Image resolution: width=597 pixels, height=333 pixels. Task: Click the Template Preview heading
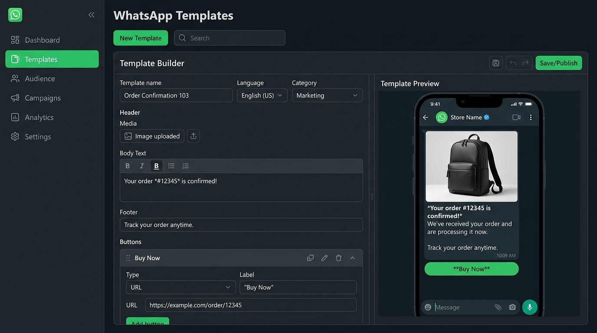[x=410, y=84]
